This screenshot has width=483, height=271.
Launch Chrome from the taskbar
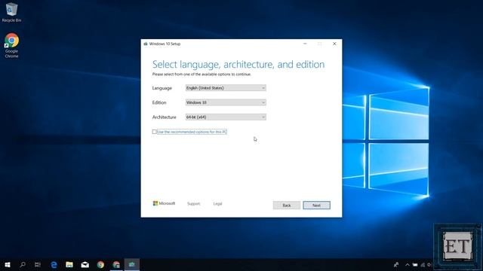coord(100,264)
